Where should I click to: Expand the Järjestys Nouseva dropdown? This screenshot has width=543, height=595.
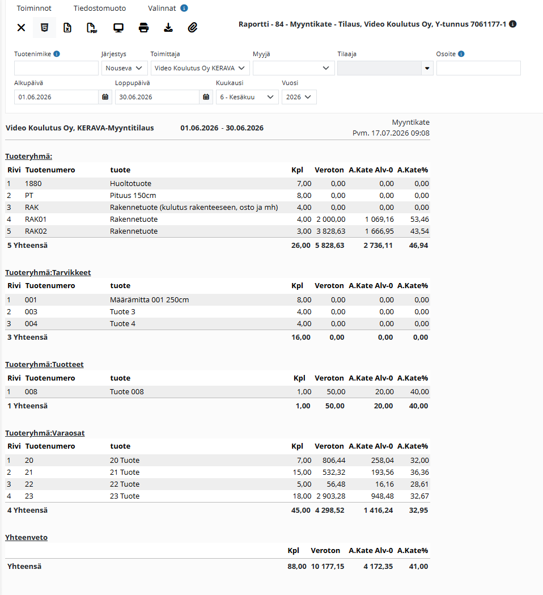(x=124, y=68)
